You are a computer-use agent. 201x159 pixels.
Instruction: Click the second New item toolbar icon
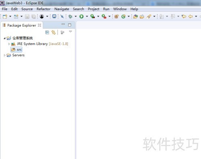pyautogui.click(x=16, y=17)
